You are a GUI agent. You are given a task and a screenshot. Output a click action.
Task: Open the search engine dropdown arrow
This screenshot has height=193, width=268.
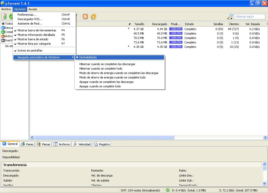click(x=231, y=19)
